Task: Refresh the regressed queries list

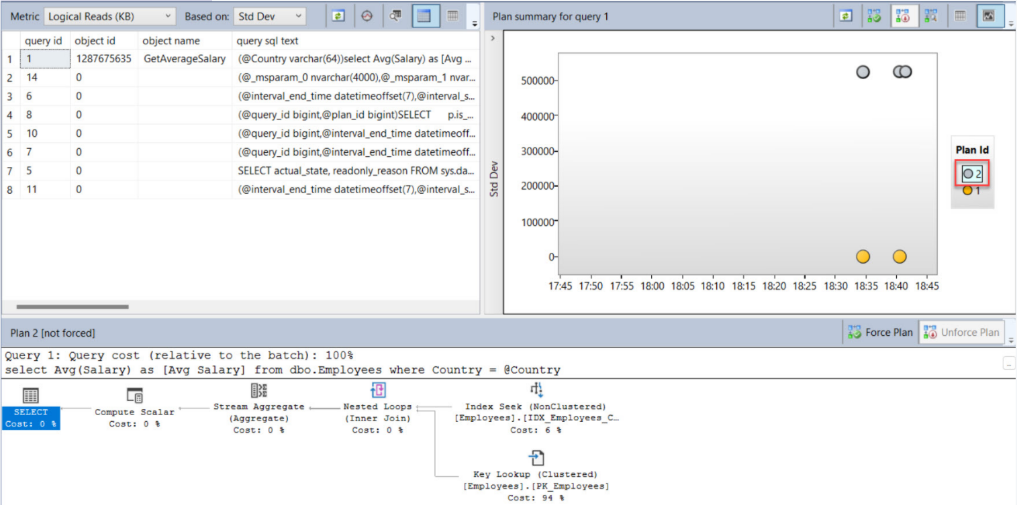Action: coord(338,16)
